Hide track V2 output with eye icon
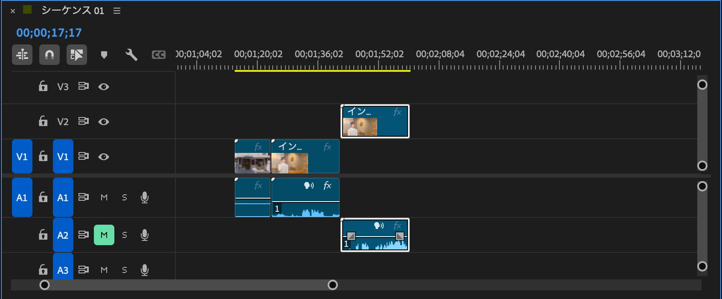This screenshot has width=722, height=299. pos(104,122)
